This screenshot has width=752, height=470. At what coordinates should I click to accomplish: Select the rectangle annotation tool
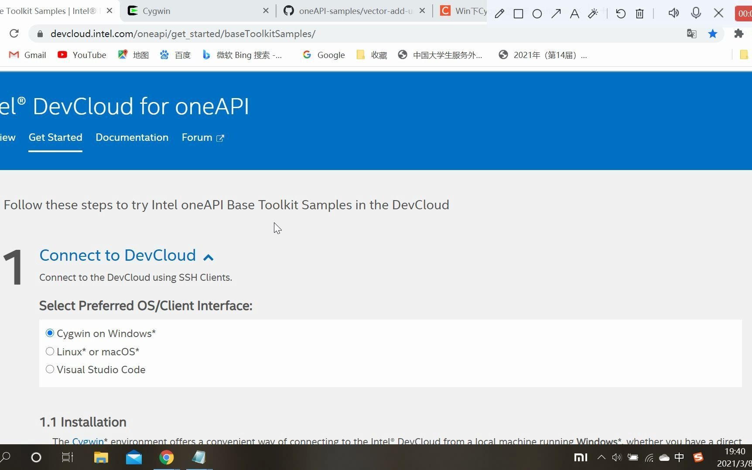pos(518,14)
